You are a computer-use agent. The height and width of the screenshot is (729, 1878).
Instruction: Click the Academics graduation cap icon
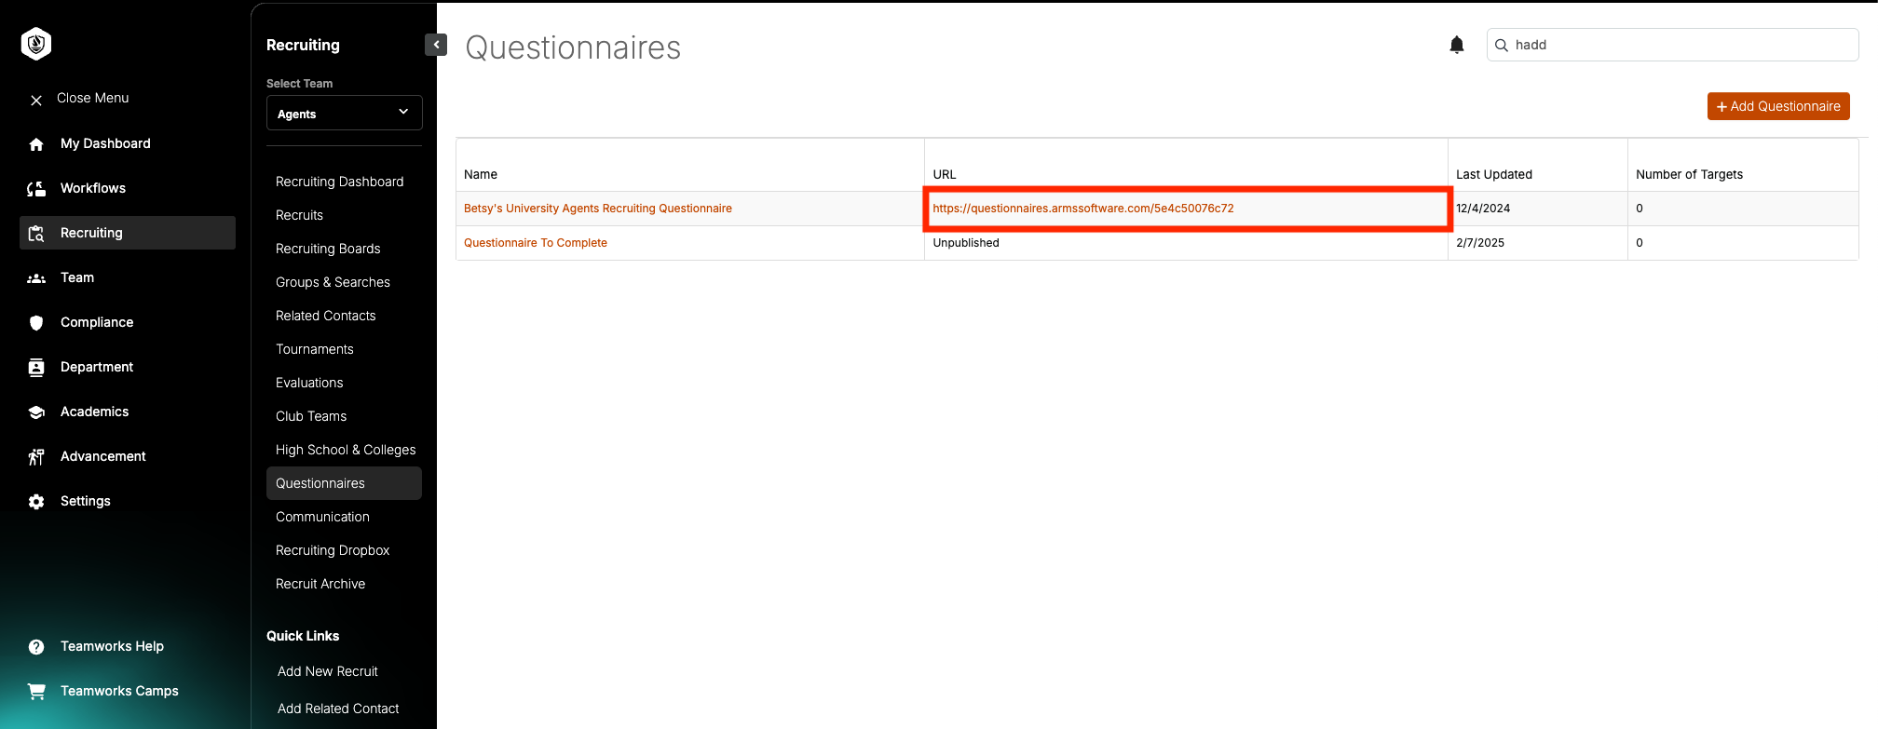click(36, 412)
